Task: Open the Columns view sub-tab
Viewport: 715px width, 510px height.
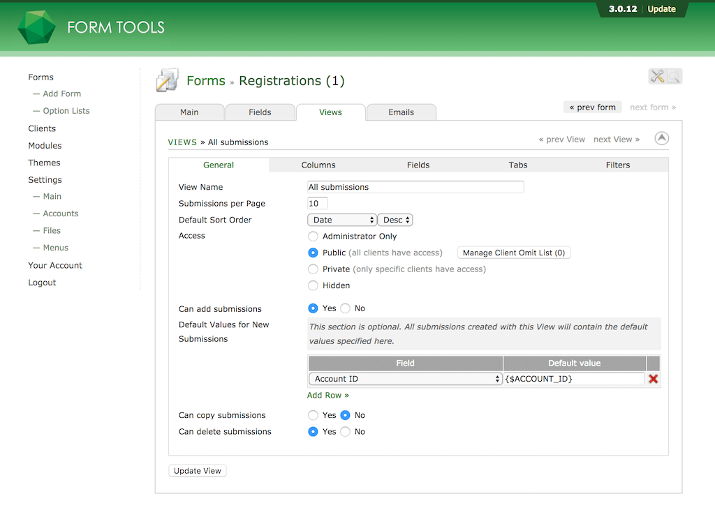Action: 318,165
